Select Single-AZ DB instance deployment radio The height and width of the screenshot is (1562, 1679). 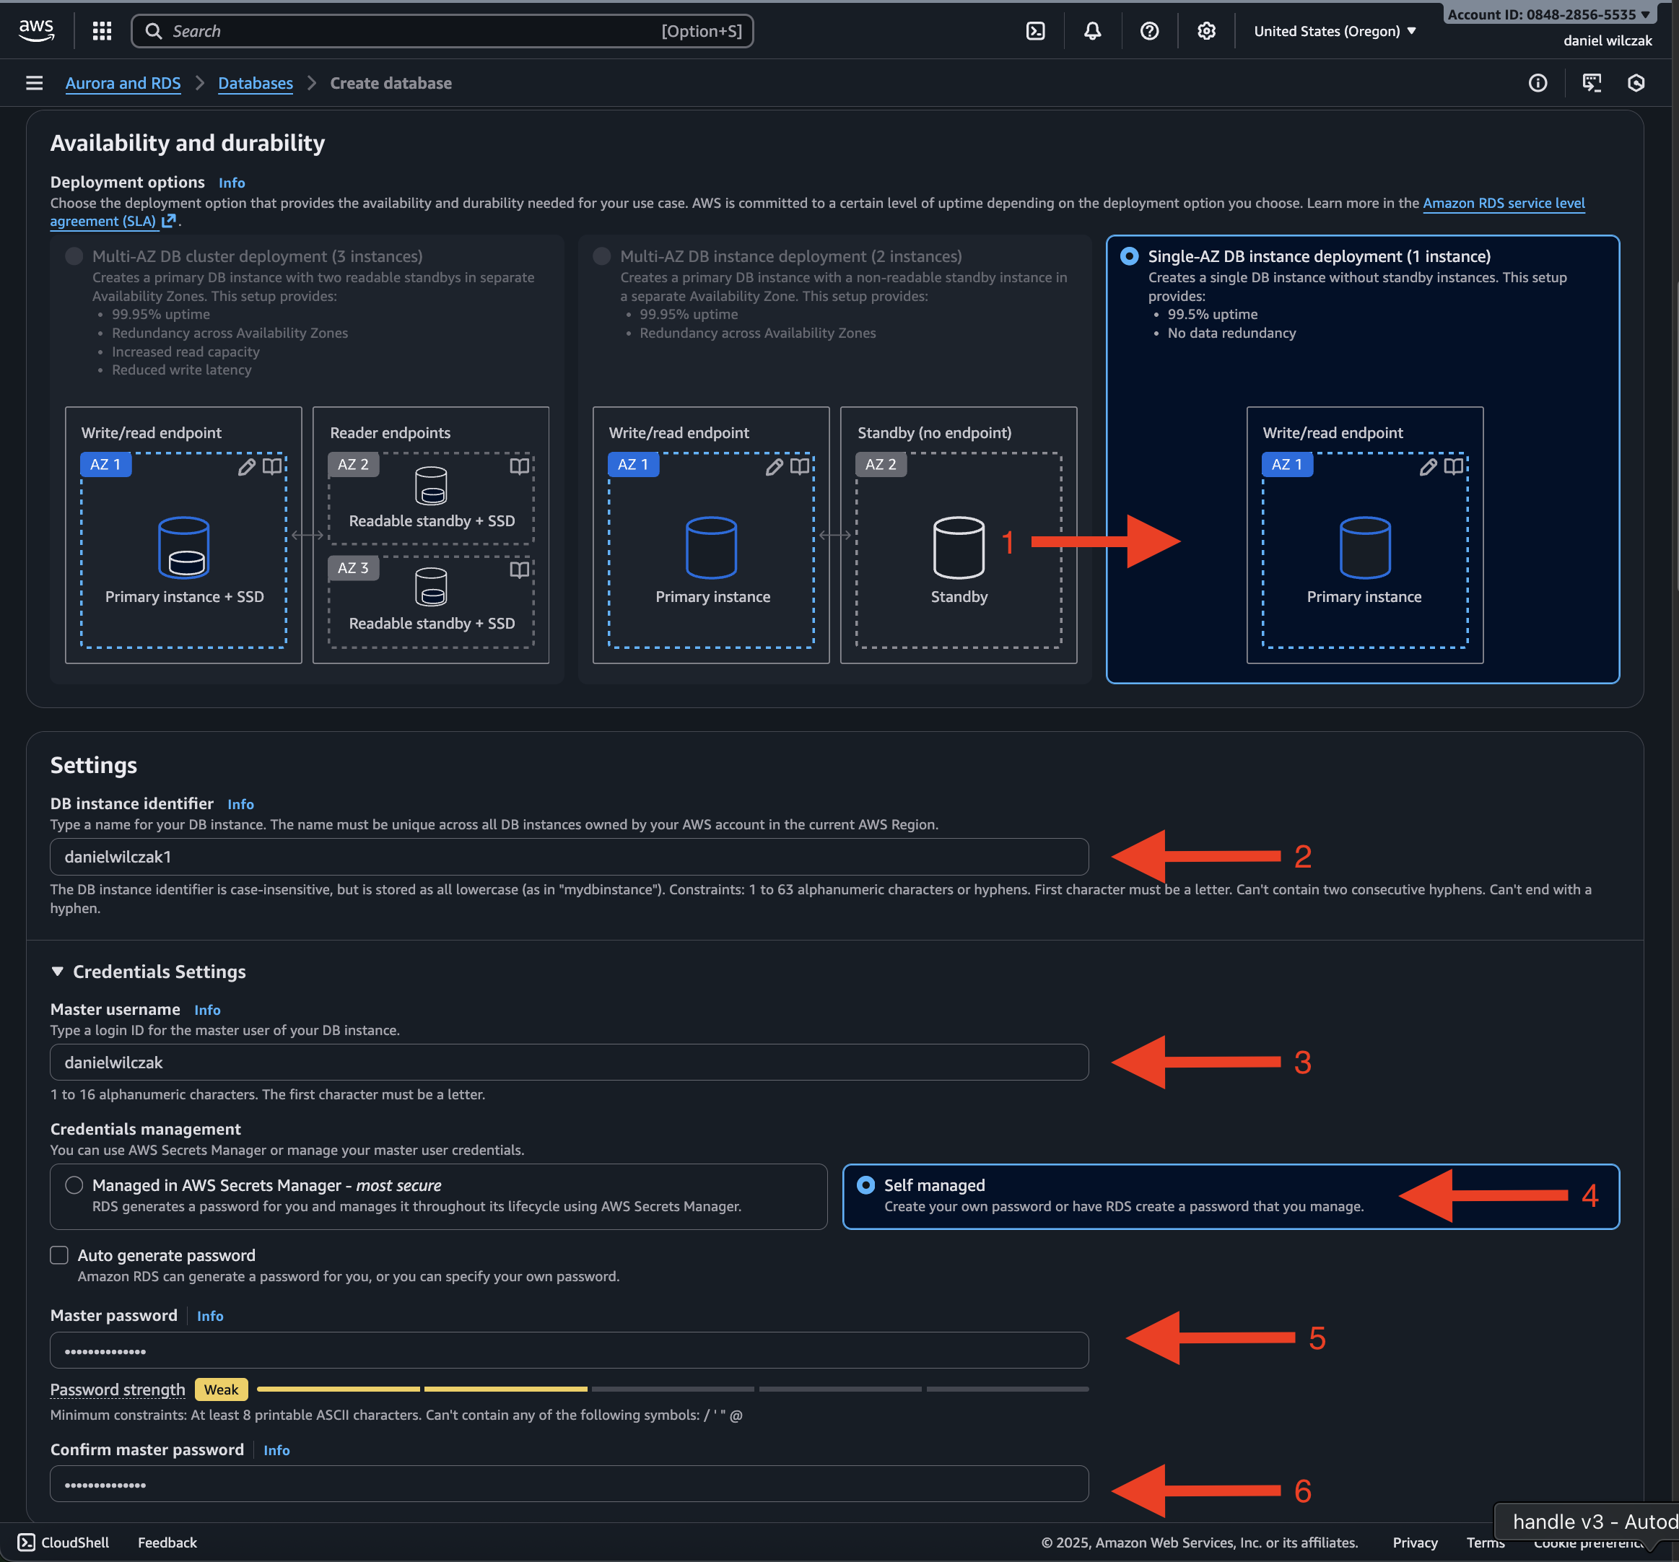click(x=1128, y=257)
